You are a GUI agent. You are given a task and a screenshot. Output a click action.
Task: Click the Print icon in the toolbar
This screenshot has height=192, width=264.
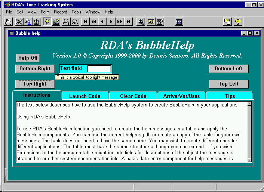point(8,22)
